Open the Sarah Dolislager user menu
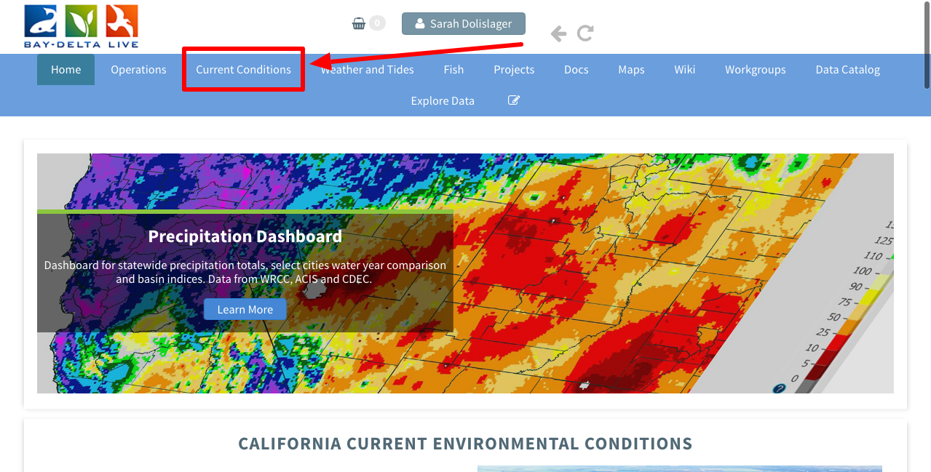Image resolution: width=931 pixels, height=472 pixels. pyautogui.click(x=463, y=23)
